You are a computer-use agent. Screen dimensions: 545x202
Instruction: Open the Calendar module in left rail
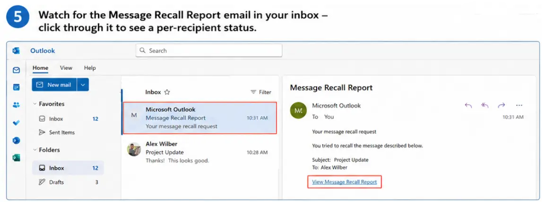17,87
